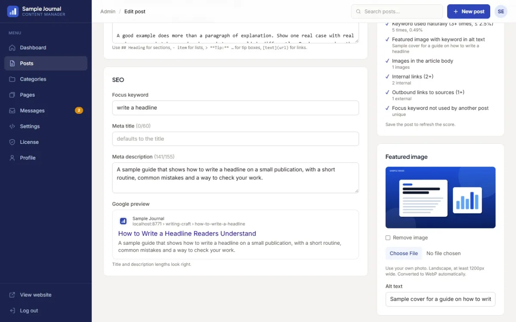The height and width of the screenshot is (322, 516).
Task: Click into the Meta description textarea
Action: pos(236,178)
